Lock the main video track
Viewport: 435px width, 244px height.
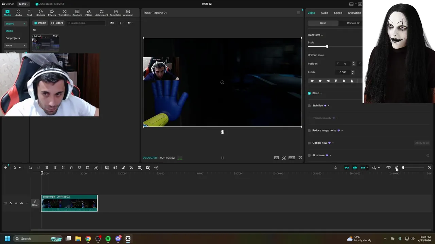click(10, 203)
